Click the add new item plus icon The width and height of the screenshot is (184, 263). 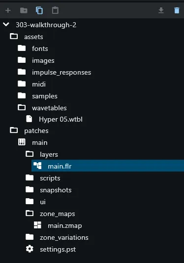pyautogui.click(x=8, y=10)
